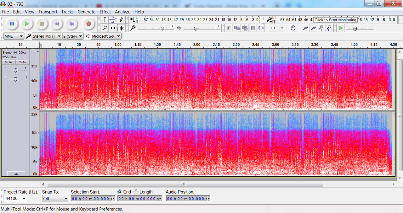Adjust the playback volume slider
This screenshot has width=403, height=213.
[x=196, y=28]
